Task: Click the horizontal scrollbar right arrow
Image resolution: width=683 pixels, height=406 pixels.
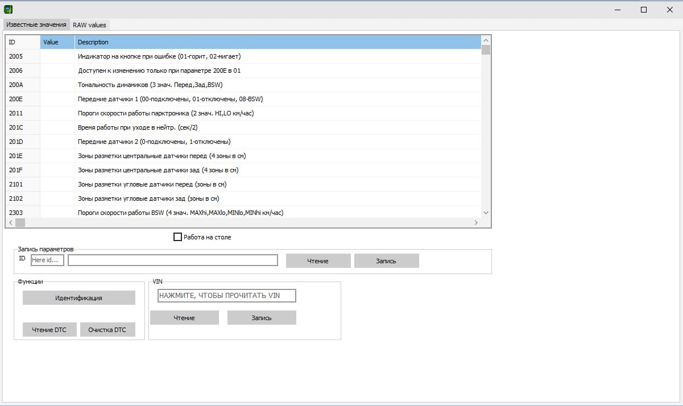Action: tap(476, 223)
